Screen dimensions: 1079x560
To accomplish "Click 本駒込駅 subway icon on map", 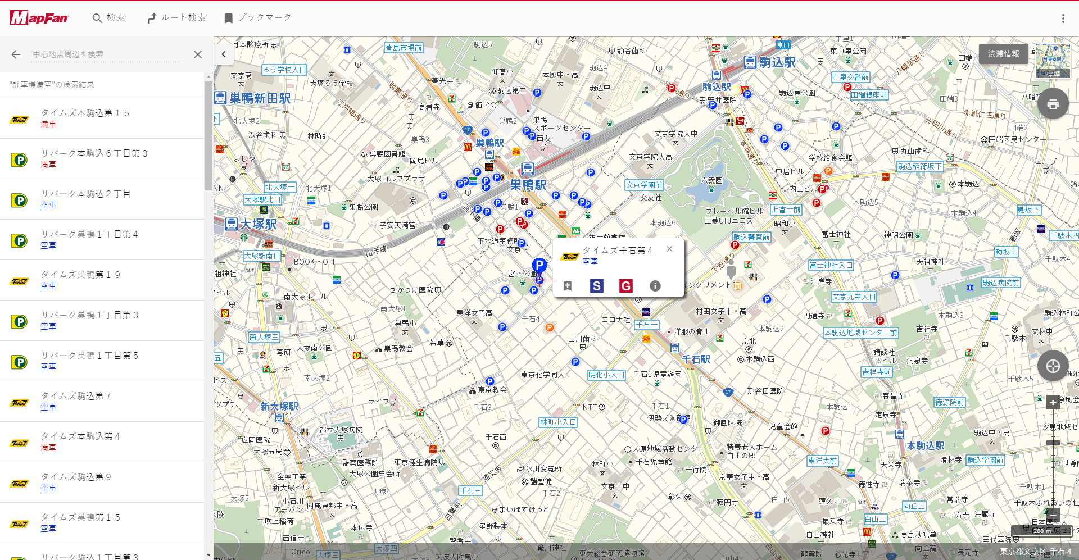I will click(900, 434).
